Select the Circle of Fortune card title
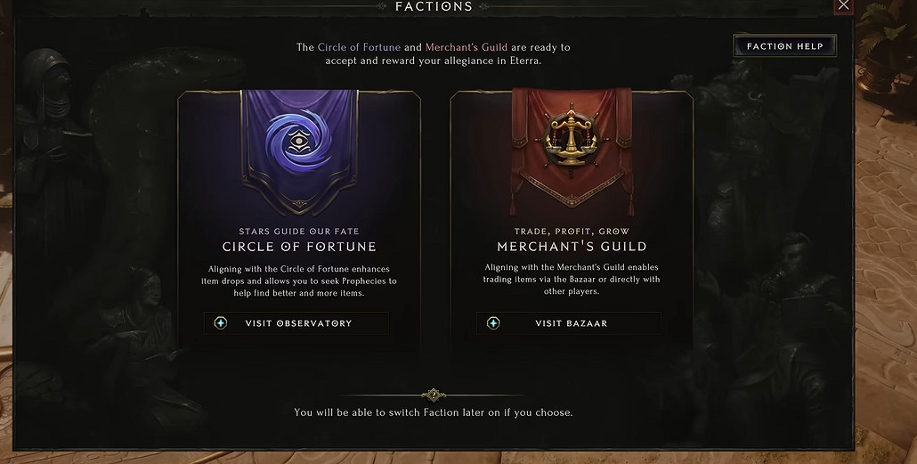The width and height of the screenshot is (917, 464). 299,247
